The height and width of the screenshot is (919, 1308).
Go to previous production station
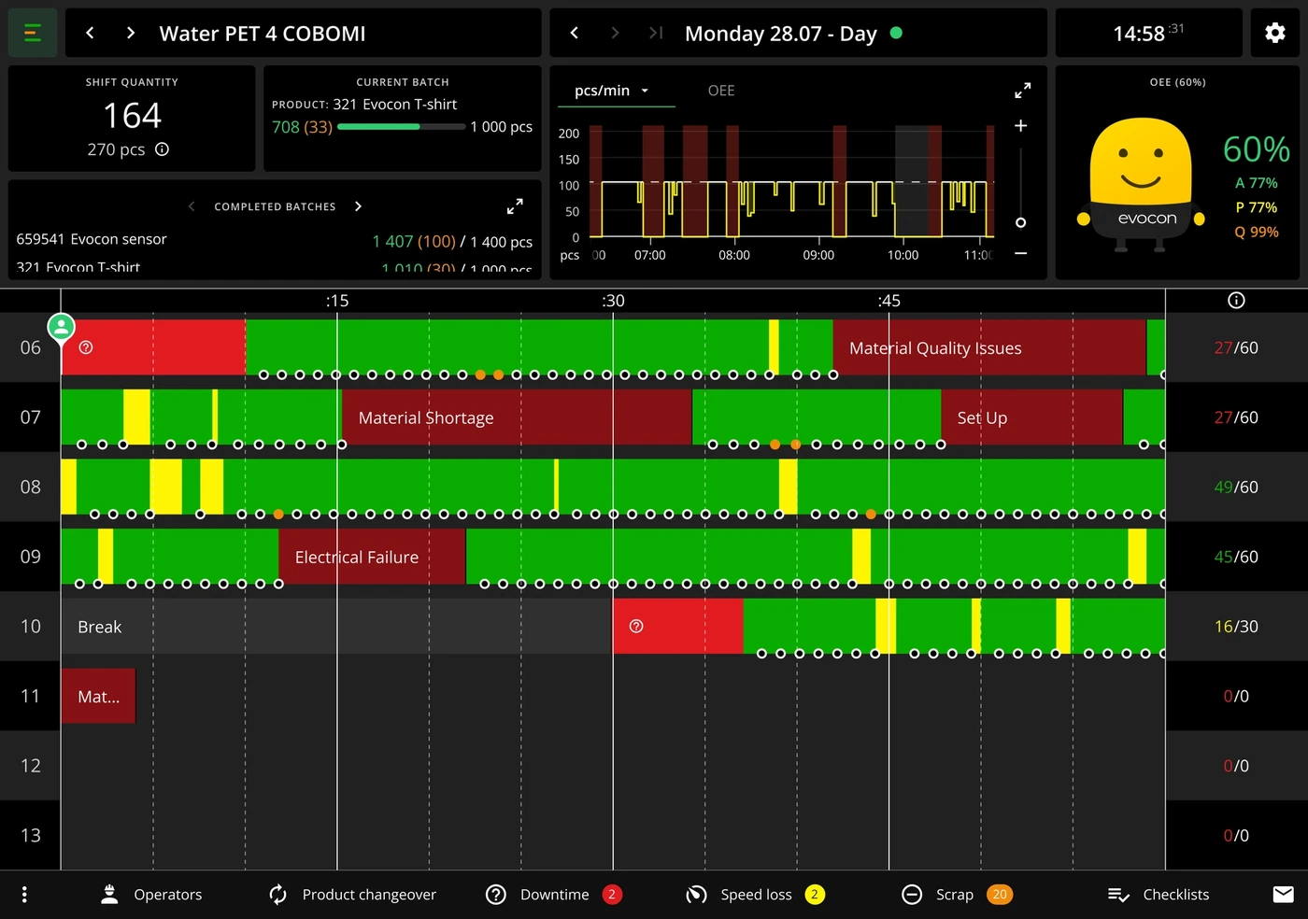click(90, 34)
